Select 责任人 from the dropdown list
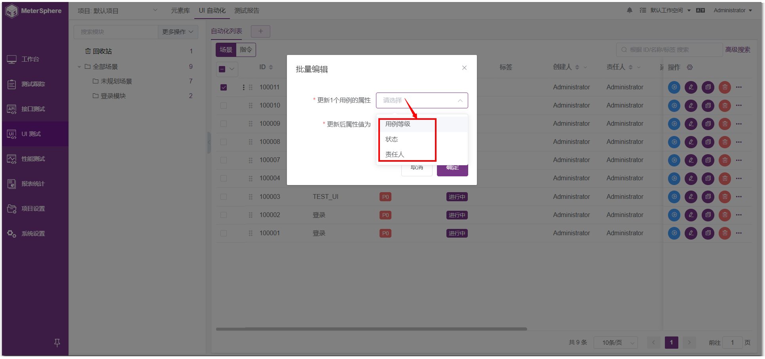The image size is (765, 359). 422,154
